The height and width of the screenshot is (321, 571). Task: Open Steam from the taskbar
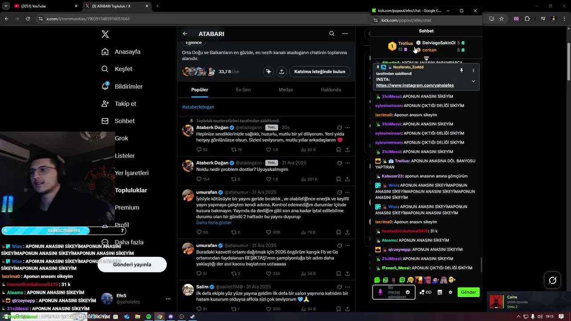point(192,317)
